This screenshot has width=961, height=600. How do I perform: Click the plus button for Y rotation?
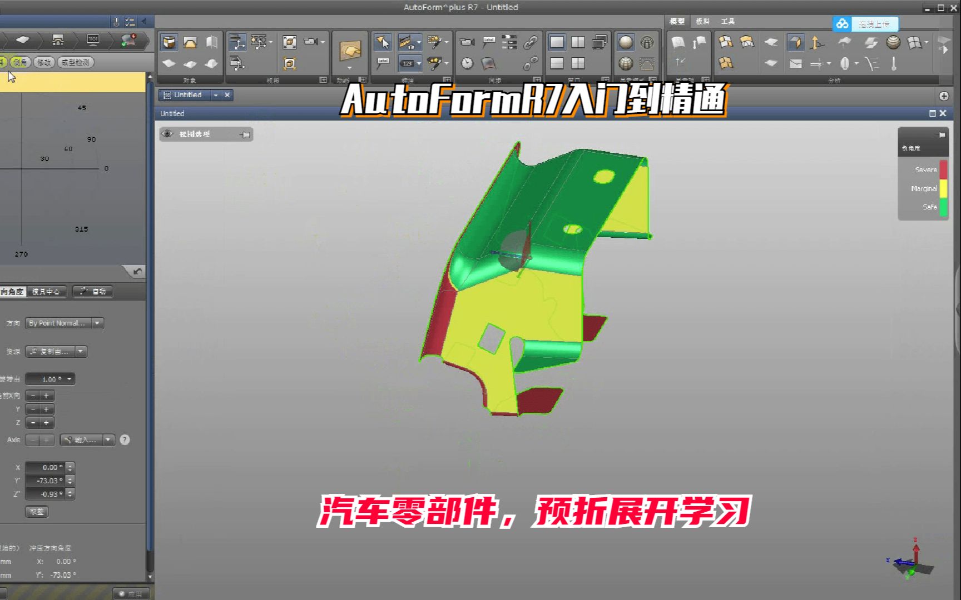47,409
